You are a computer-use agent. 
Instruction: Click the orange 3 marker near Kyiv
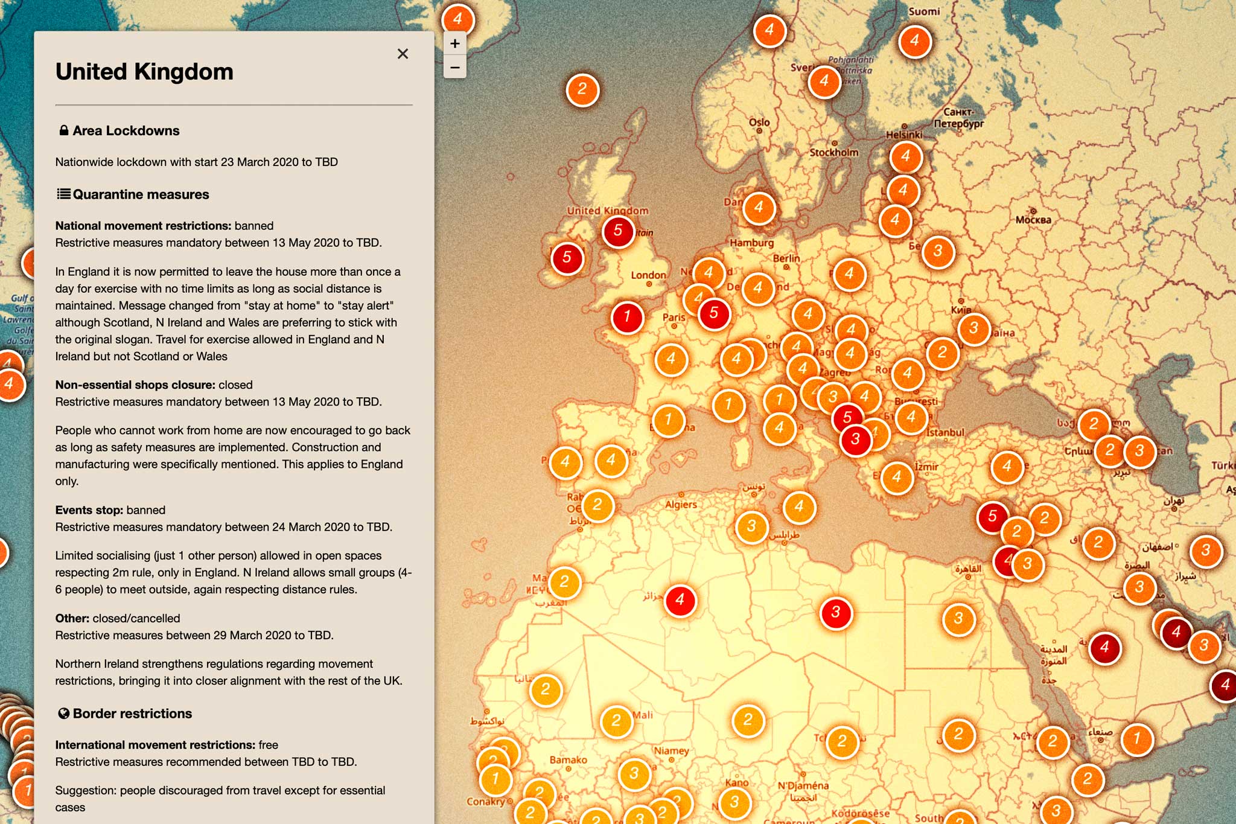click(x=973, y=328)
